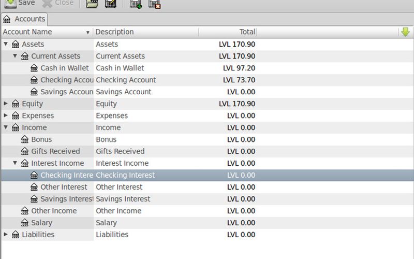Click the Expenses description cell
The image size is (414, 259).
coord(112,116)
